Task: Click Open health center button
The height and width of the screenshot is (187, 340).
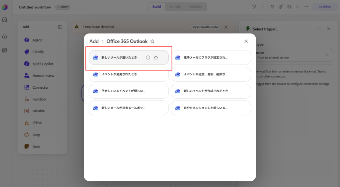Action: tap(206, 27)
